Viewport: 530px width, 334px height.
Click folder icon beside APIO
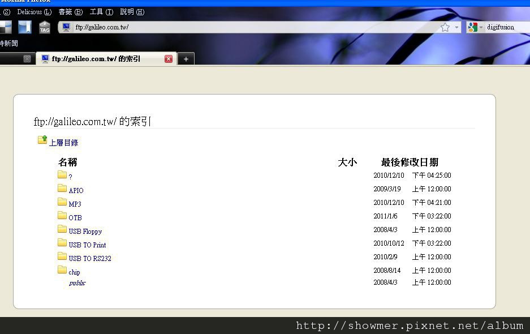(62, 188)
